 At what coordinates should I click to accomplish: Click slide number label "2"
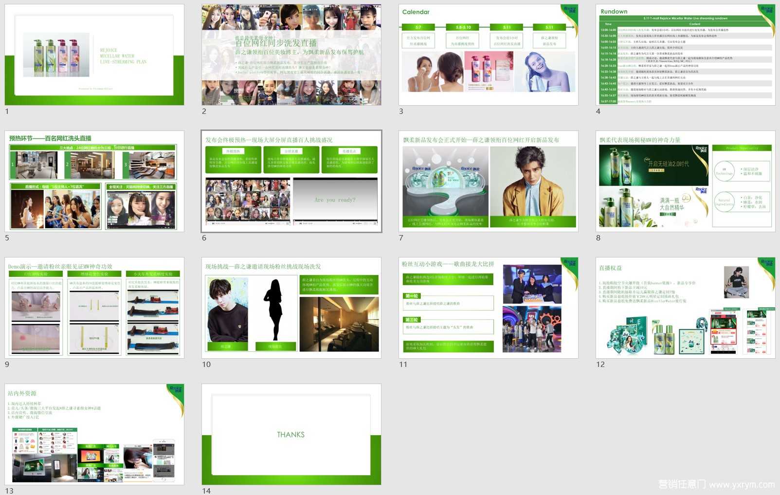click(x=204, y=111)
